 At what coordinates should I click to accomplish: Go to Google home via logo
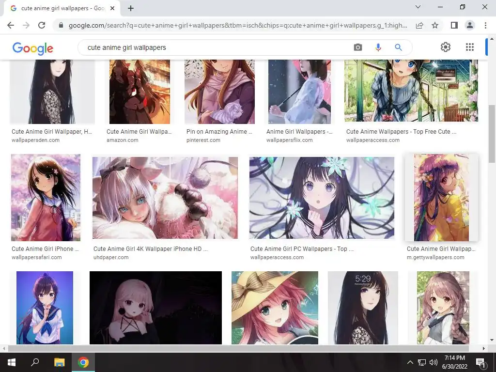pos(33,48)
